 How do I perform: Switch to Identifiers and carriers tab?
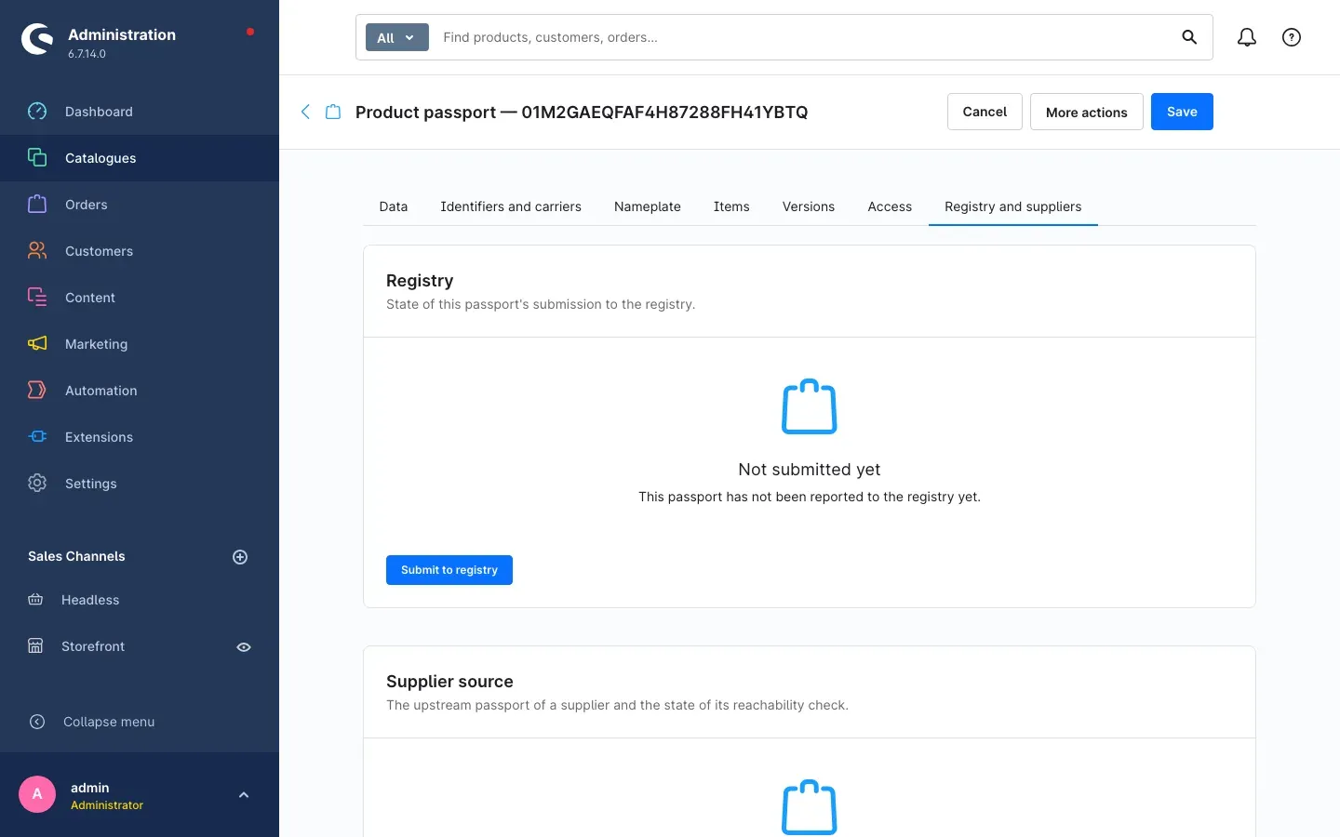pos(511,206)
